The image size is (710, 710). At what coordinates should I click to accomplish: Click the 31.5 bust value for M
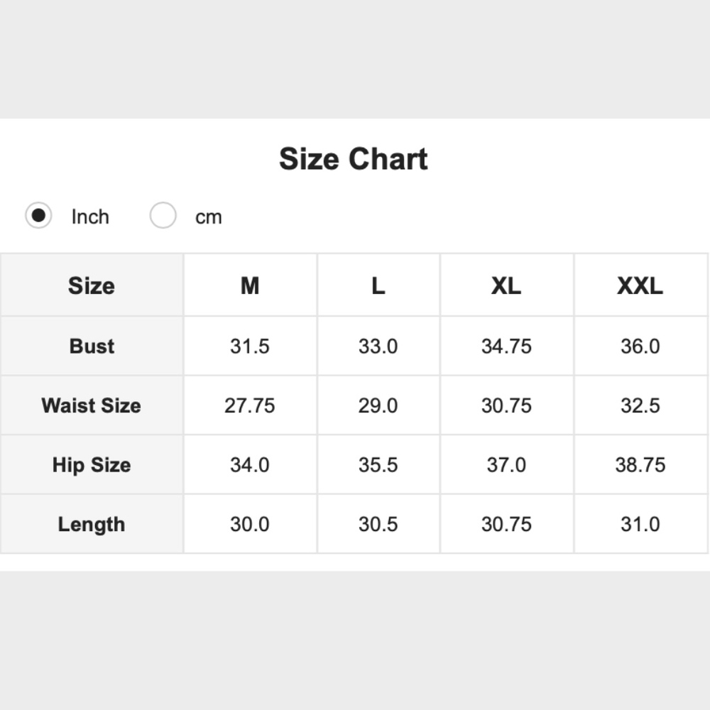click(x=249, y=346)
